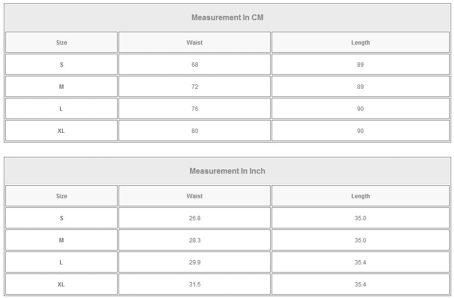The image size is (454, 298).
Task: Click the "Measurement In Inch" table title
Action: tap(227, 171)
